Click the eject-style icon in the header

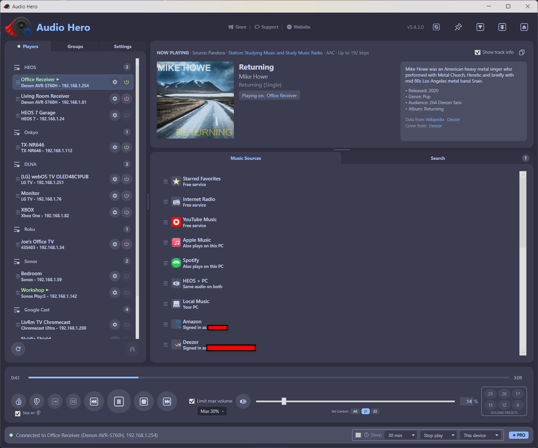tap(524, 27)
